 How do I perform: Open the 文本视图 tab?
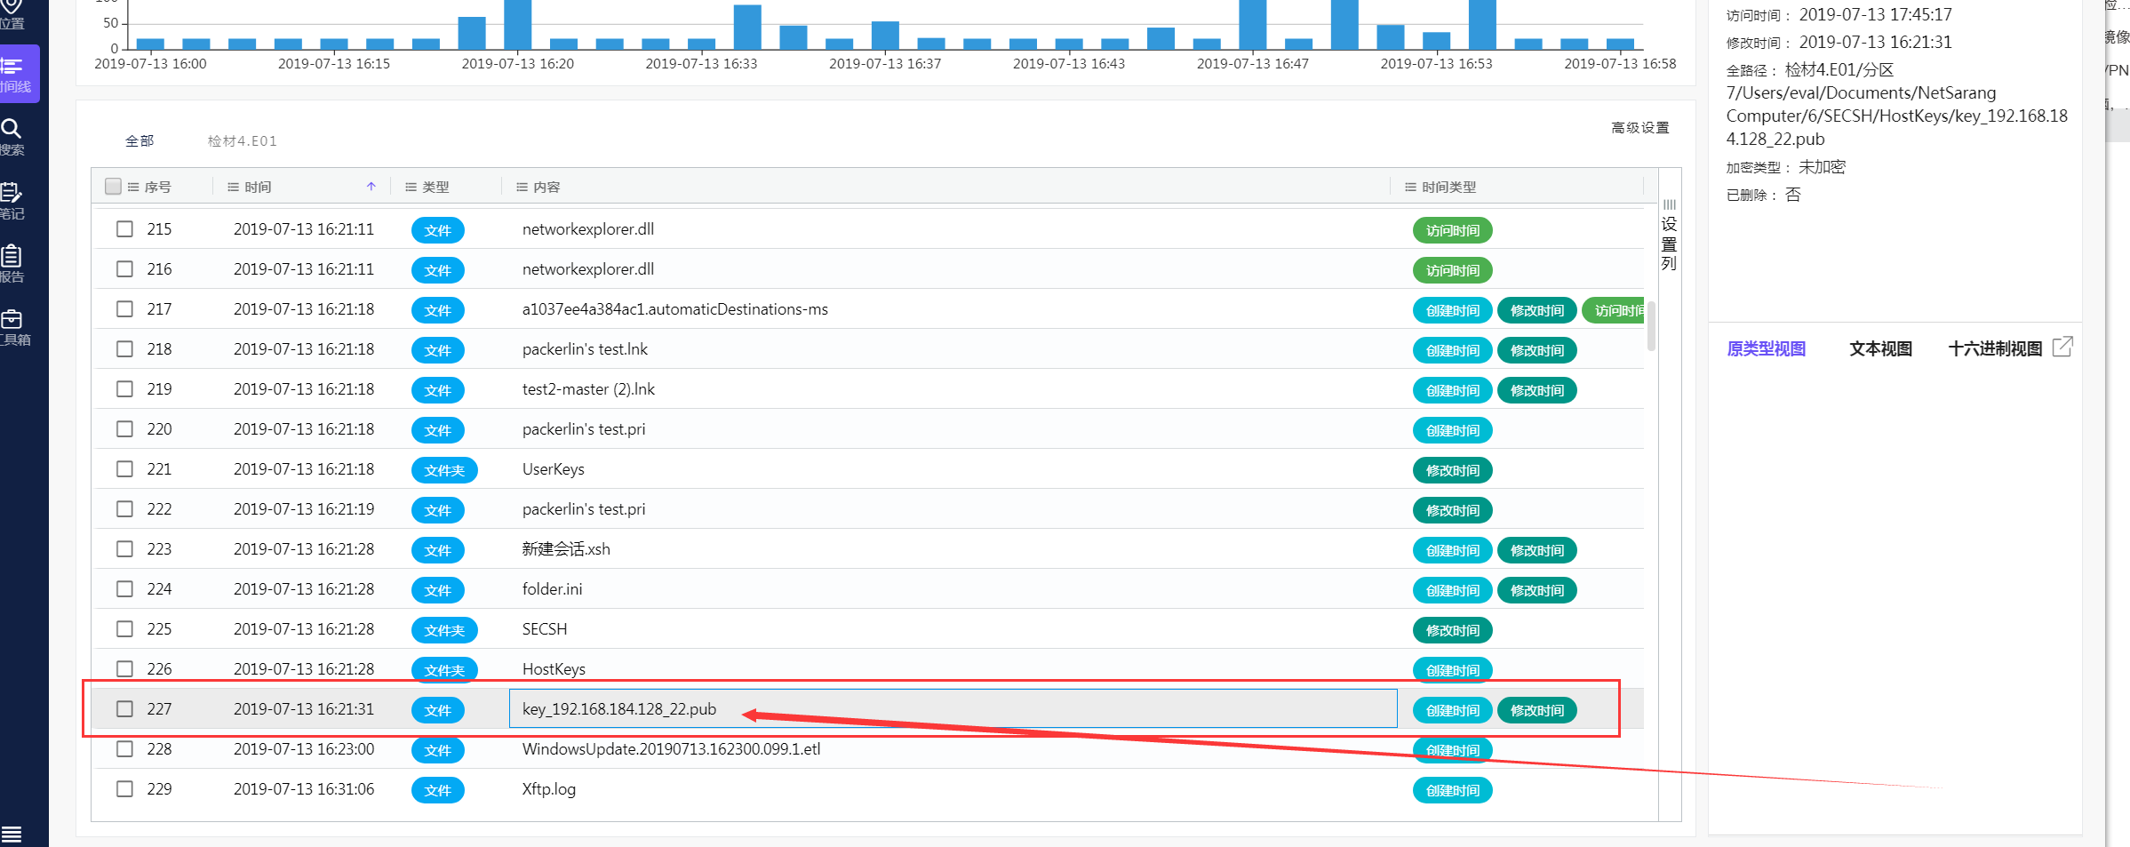tap(1880, 348)
